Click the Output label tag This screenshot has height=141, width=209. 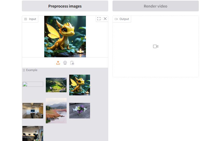point(122,19)
